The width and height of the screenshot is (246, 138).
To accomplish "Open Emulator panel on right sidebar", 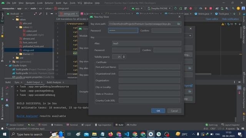I will tap(244, 77).
